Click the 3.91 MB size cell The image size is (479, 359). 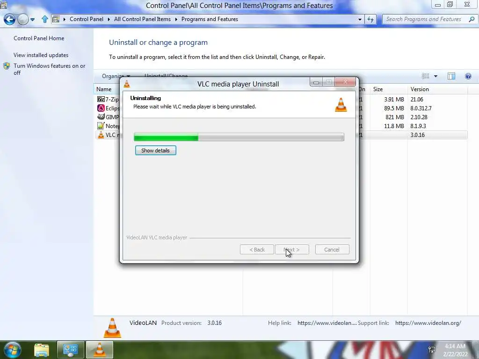click(394, 99)
